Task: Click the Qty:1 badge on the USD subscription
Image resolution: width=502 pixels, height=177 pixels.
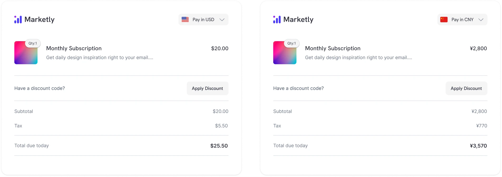Action: [33, 43]
